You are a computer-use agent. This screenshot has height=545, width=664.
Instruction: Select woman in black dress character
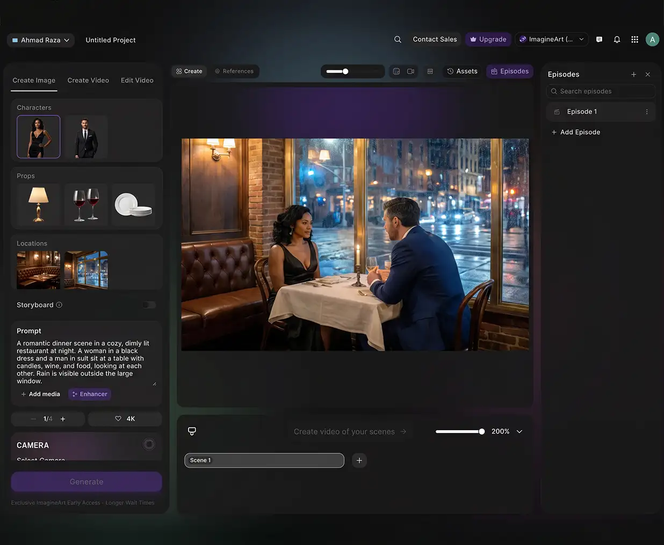point(38,137)
